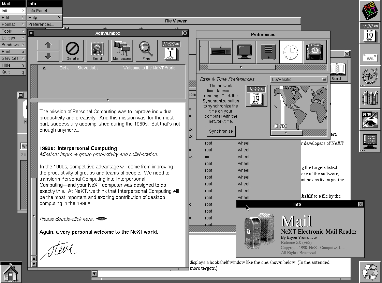Open the Tools submenu
This screenshot has width=382, height=283.
click(13, 31)
